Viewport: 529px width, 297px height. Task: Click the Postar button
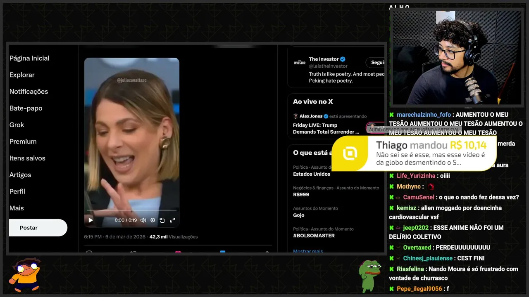tap(38, 228)
